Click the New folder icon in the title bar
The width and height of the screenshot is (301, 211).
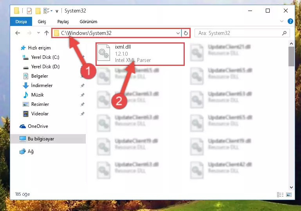pos(38,11)
